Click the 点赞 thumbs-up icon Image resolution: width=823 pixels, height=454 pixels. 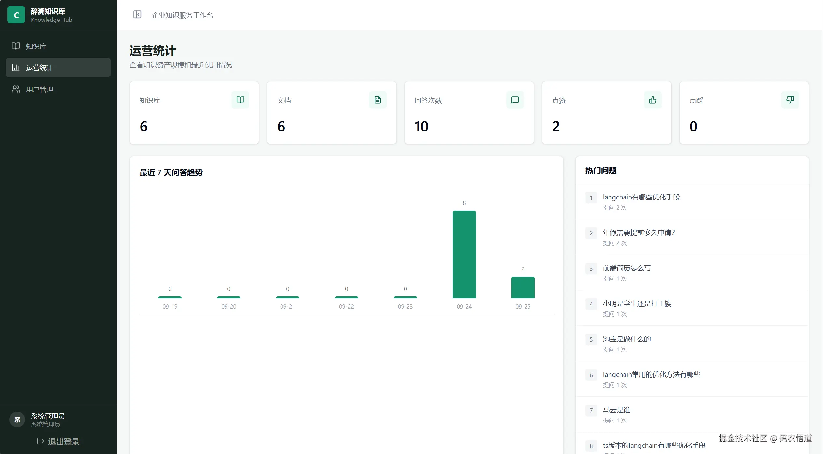(x=653, y=100)
